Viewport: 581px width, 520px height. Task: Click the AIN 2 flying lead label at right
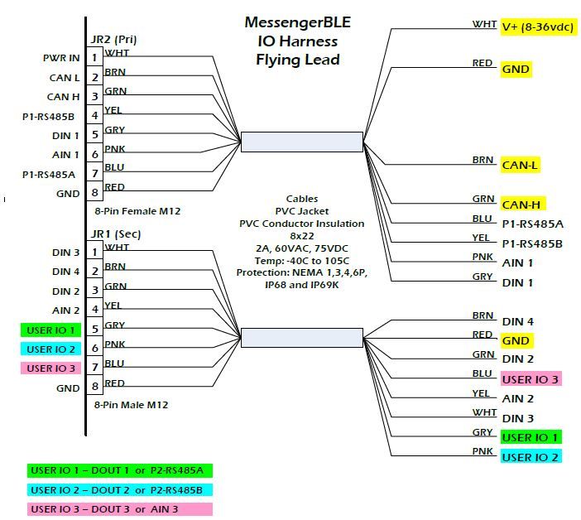point(517,399)
